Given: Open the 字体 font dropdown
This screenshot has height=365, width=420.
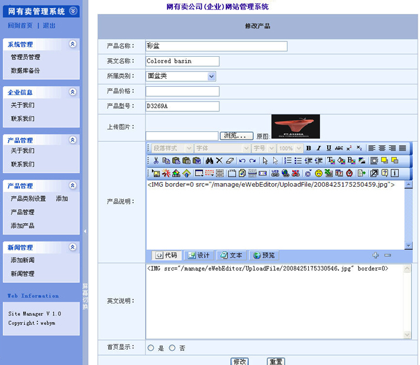Looking at the screenshot, I should tap(222, 148).
